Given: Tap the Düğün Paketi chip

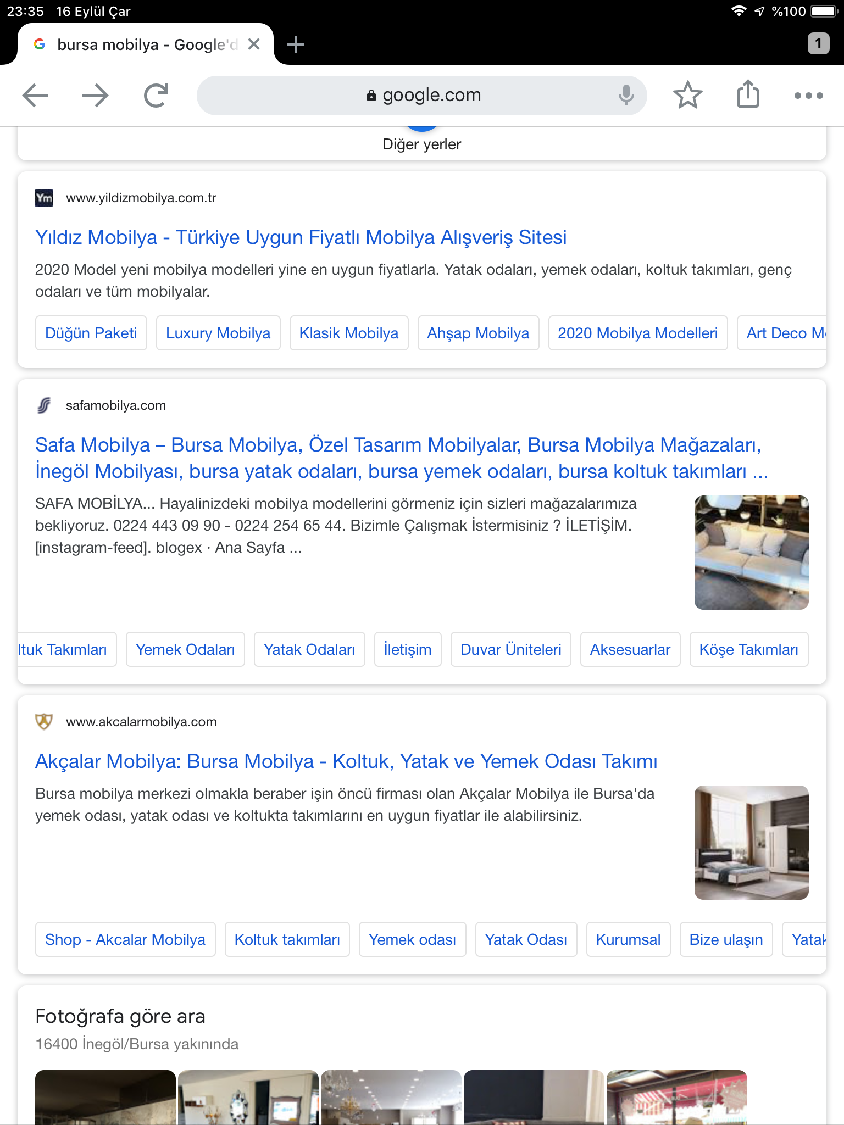Looking at the screenshot, I should [91, 333].
